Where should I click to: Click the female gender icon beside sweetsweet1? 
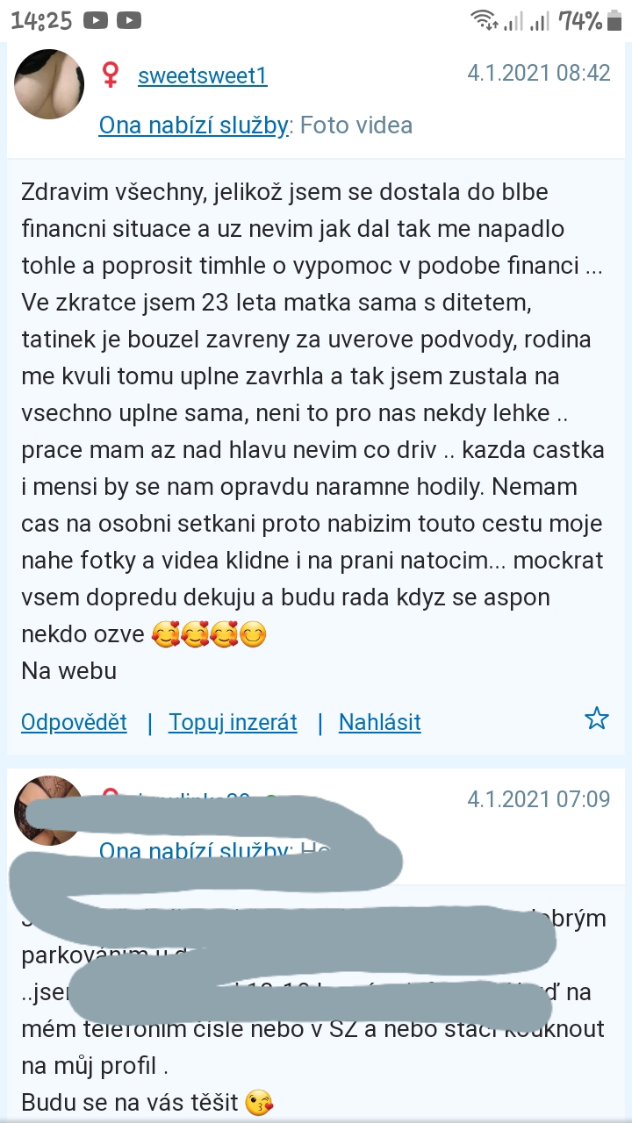point(111,75)
